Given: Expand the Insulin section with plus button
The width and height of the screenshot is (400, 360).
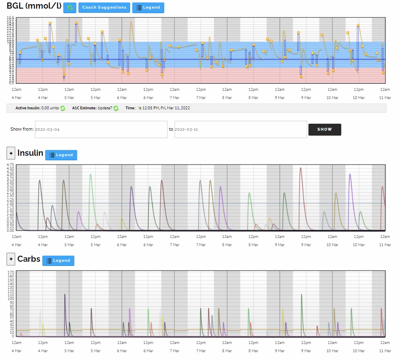Looking at the screenshot, I should click(x=11, y=153).
